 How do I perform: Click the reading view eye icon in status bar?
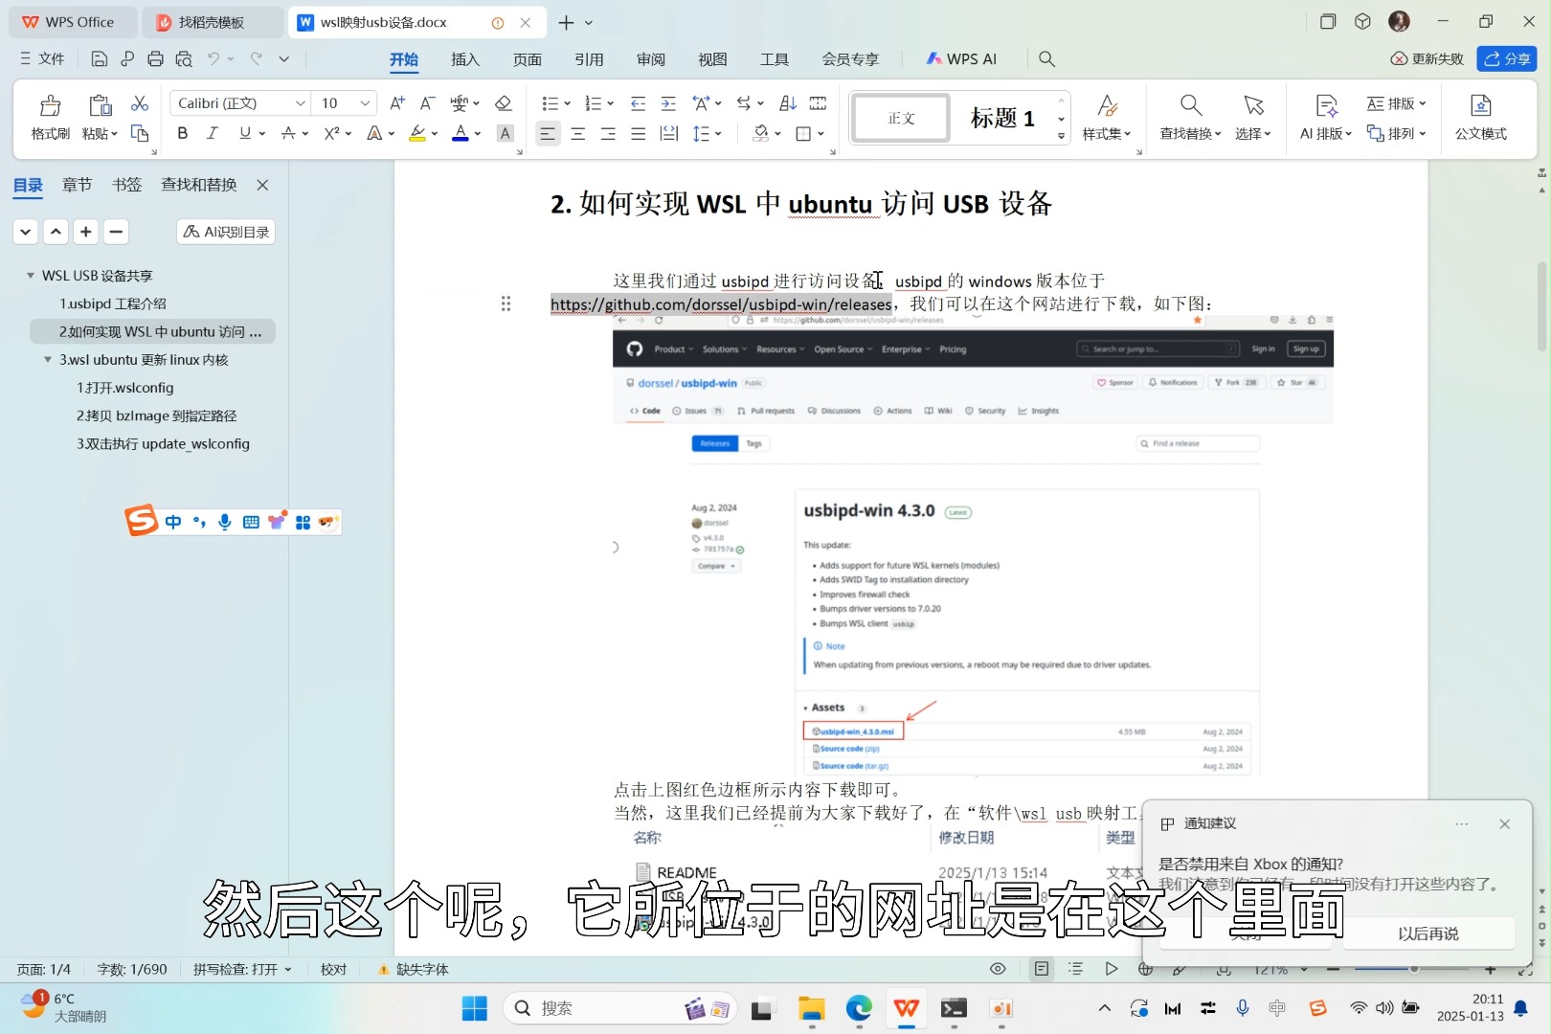tap(998, 969)
